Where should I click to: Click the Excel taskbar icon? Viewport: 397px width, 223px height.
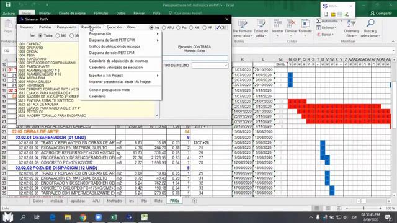[x=114, y=217]
